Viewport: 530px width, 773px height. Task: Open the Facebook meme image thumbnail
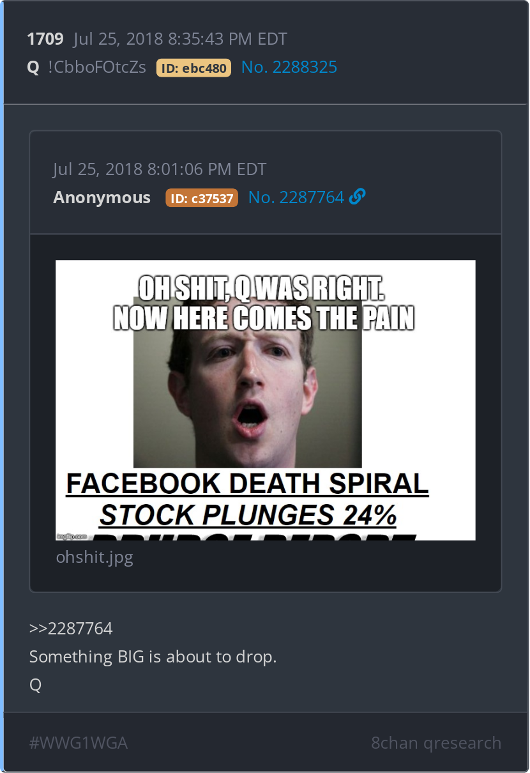[266, 400]
